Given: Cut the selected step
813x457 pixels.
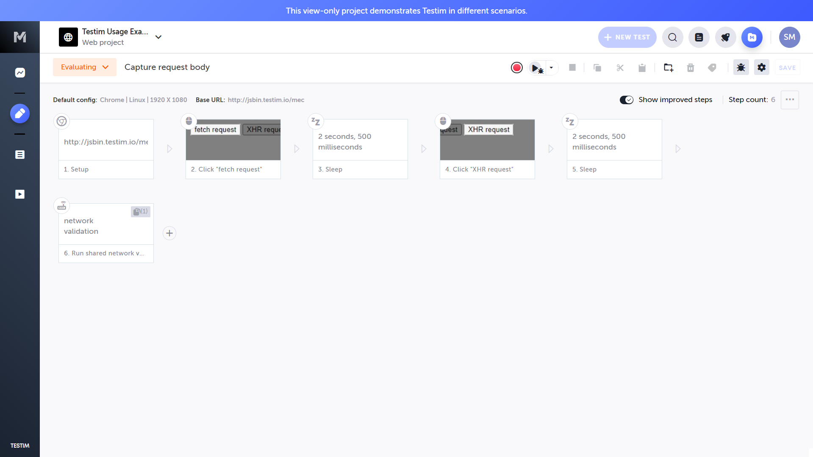Looking at the screenshot, I should coord(620,67).
